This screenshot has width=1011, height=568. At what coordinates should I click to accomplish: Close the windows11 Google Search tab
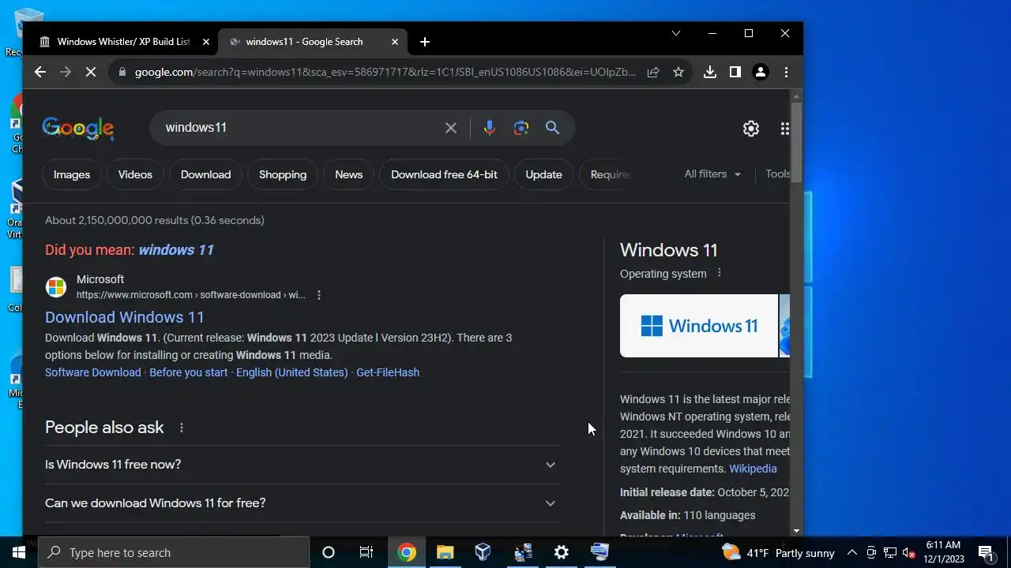[395, 42]
